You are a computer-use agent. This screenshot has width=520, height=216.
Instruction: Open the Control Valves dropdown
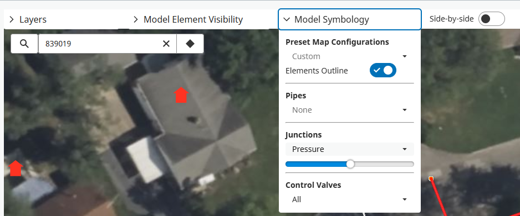(350, 199)
